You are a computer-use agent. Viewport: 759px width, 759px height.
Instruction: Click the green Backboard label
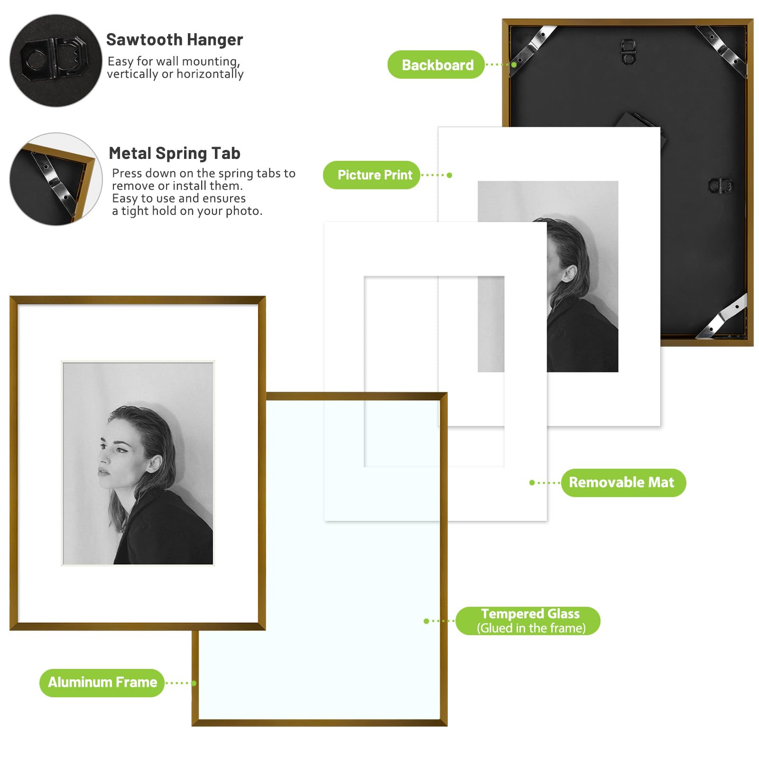point(436,65)
